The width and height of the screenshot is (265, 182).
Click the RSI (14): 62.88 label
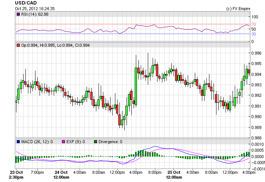coord(35,14)
